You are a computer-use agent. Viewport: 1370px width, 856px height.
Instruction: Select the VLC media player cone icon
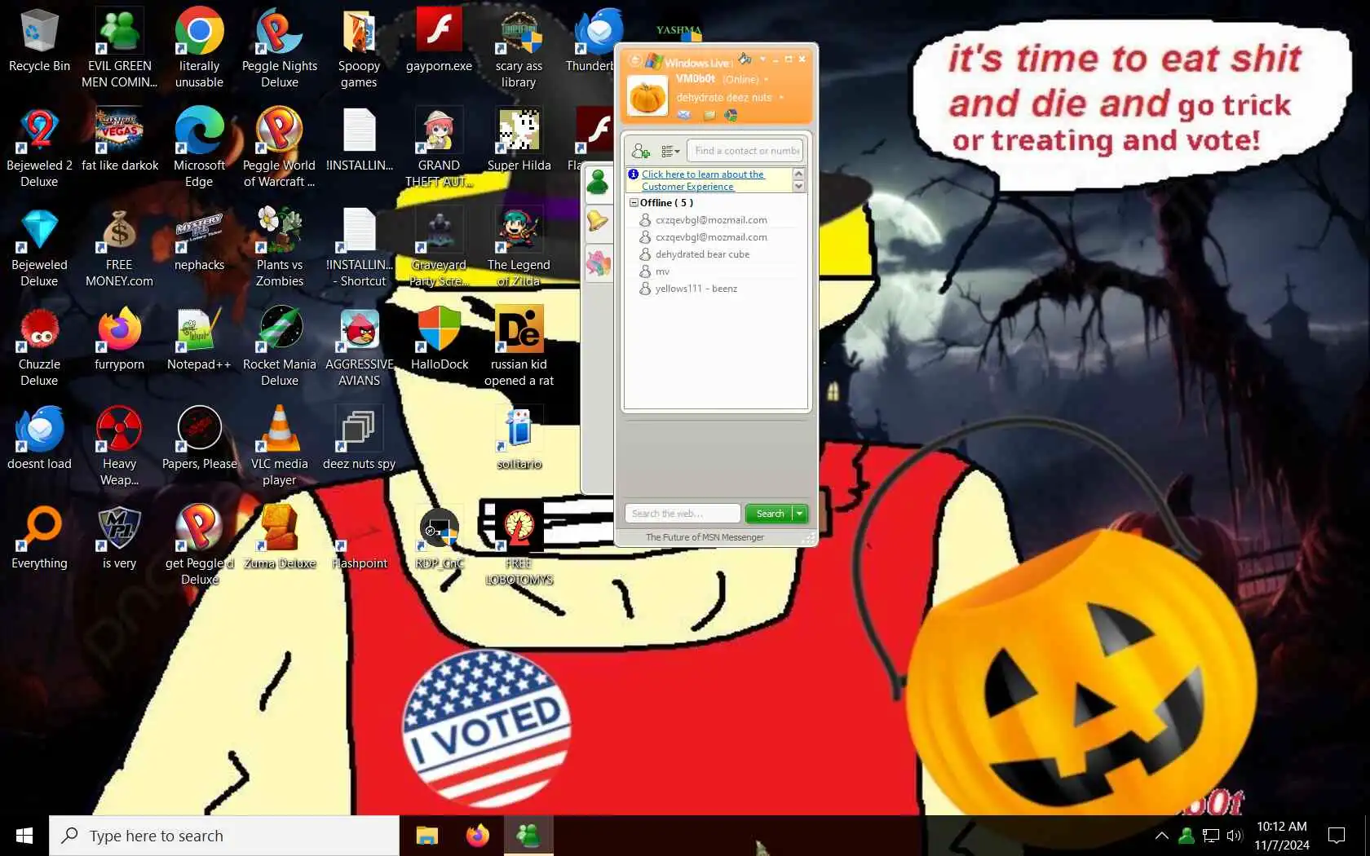pos(280,445)
